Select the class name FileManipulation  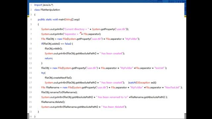tap(50, 10)
